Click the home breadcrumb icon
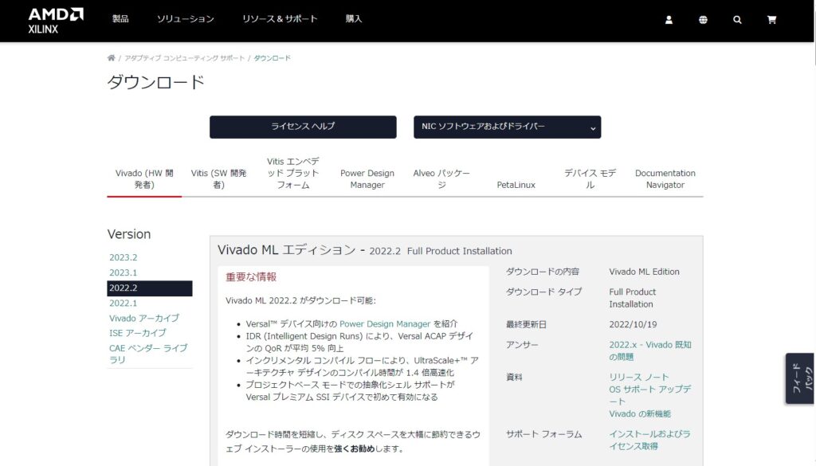The width and height of the screenshot is (816, 466). [111, 57]
